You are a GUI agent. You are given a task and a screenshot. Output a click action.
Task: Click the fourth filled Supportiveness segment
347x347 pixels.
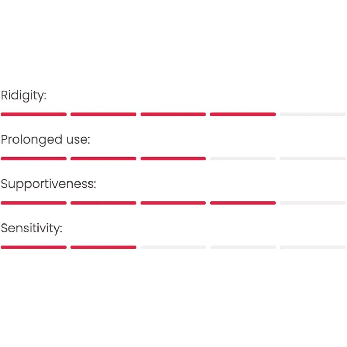243,203
